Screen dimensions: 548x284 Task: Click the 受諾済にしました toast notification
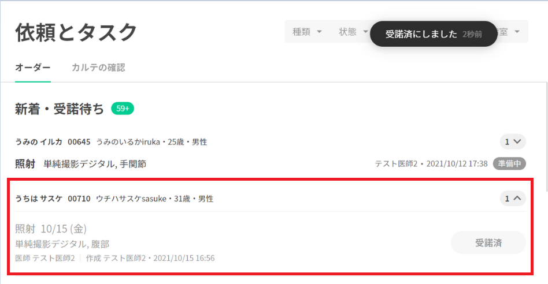[434, 34]
